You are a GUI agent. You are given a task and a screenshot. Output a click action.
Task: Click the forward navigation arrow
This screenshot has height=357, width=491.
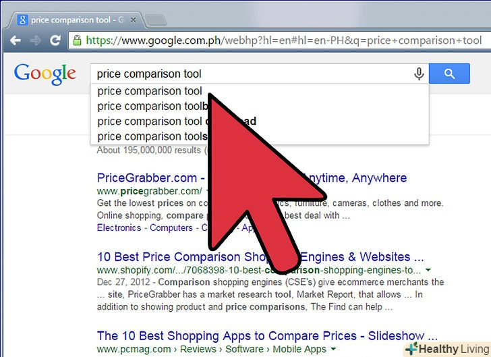click(x=35, y=40)
